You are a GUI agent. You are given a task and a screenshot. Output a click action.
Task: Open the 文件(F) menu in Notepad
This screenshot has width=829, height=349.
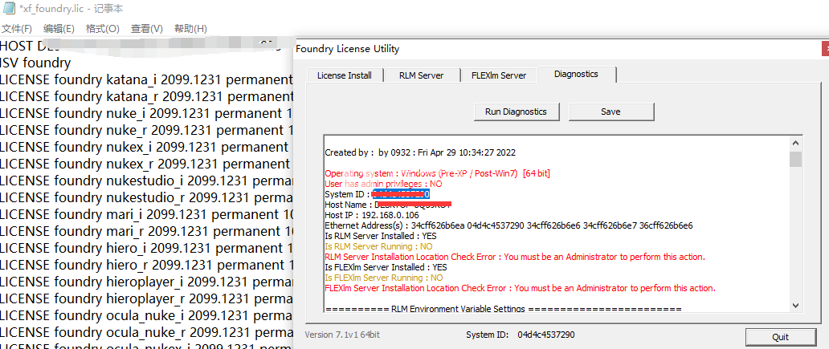[x=17, y=29]
